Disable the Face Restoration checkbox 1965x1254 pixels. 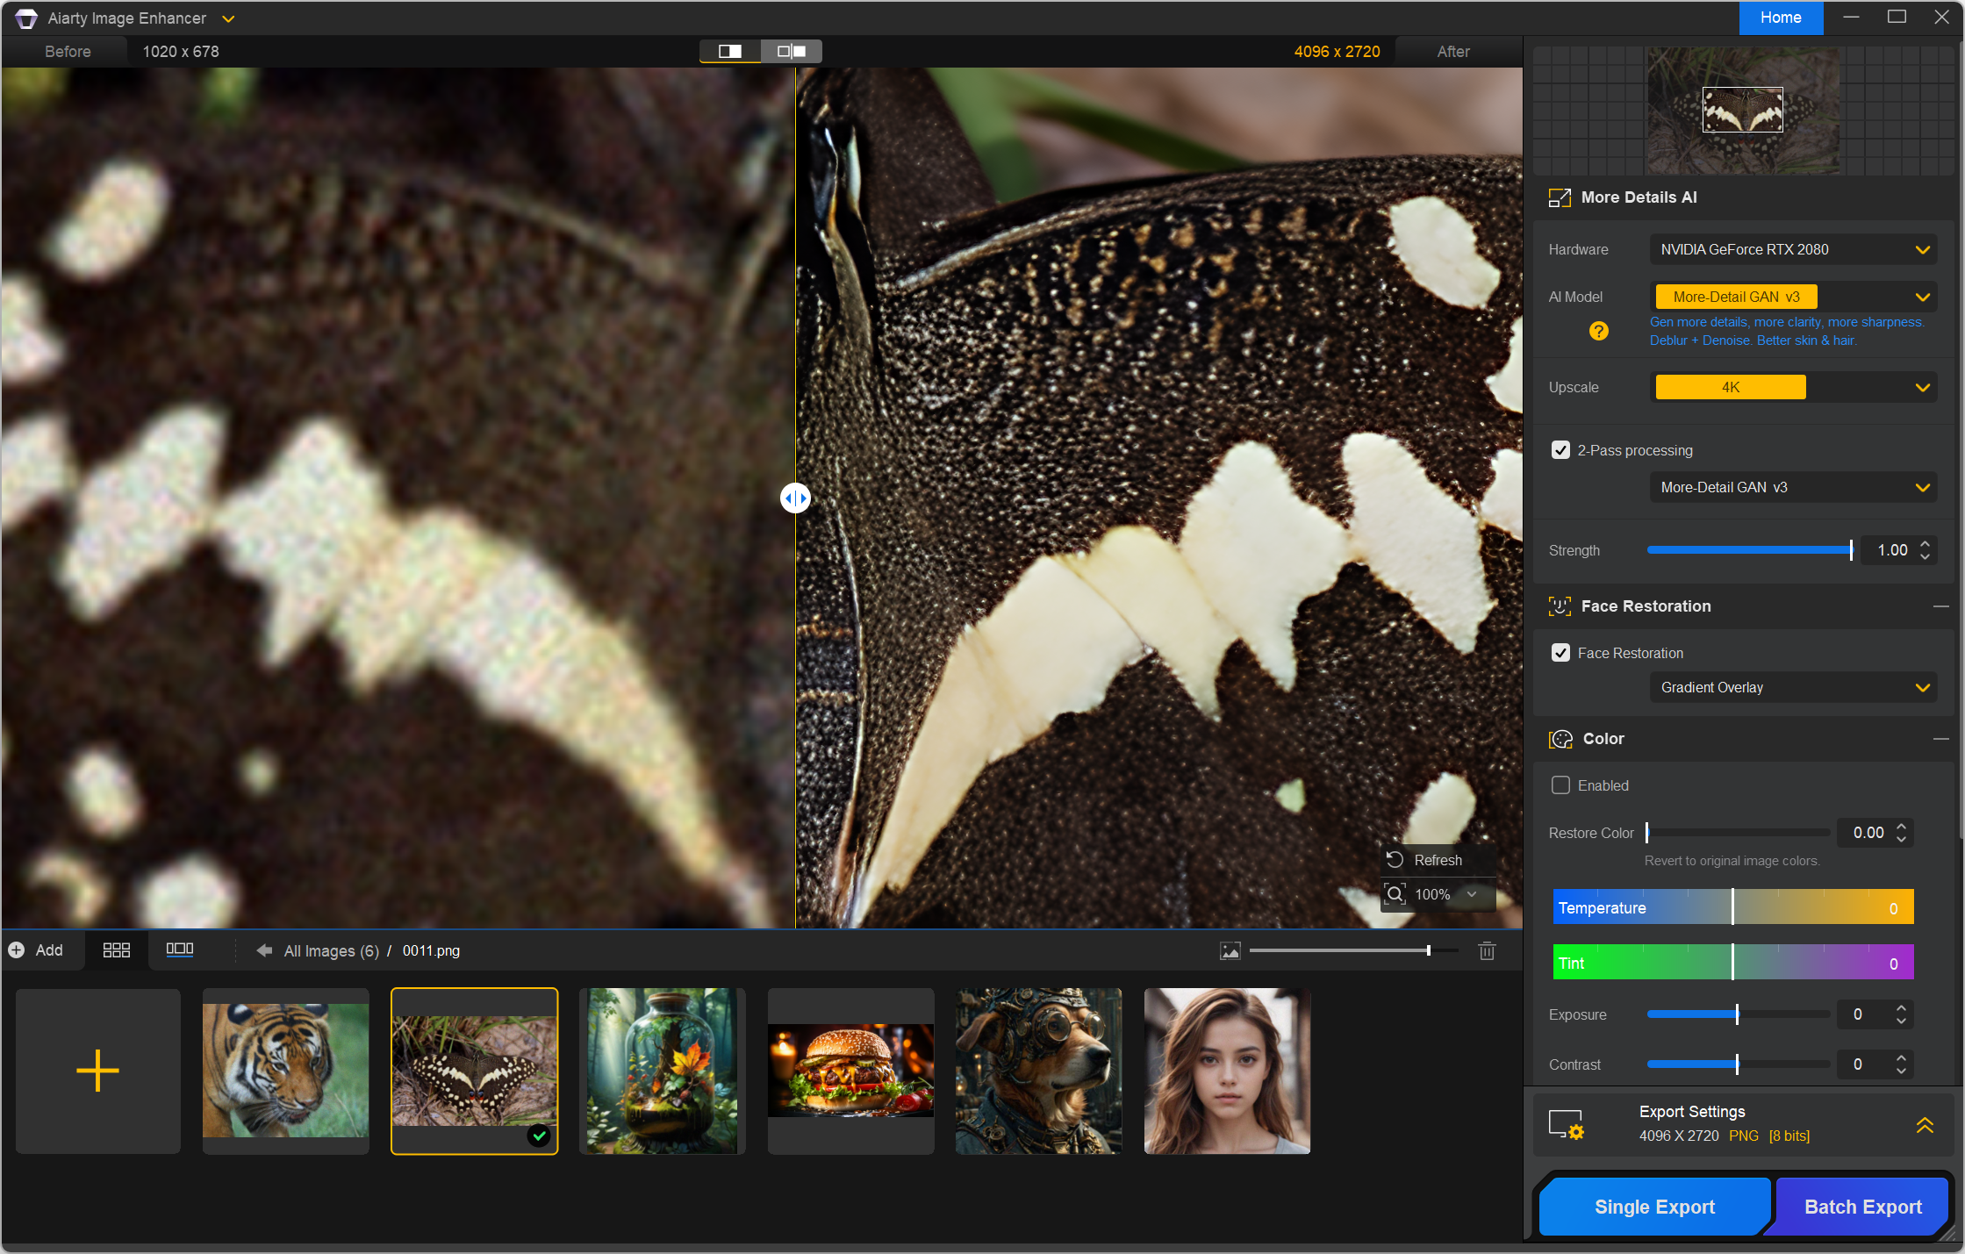click(x=1560, y=653)
